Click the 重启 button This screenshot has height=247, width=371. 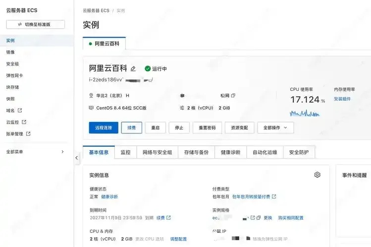[x=156, y=127]
